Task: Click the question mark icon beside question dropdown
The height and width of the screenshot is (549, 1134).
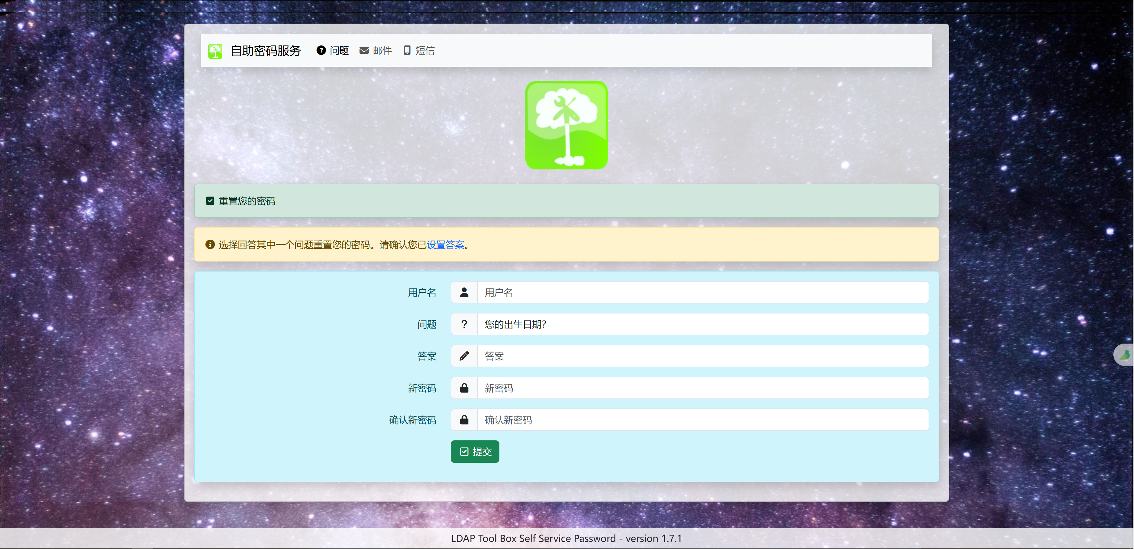Action: [x=464, y=324]
